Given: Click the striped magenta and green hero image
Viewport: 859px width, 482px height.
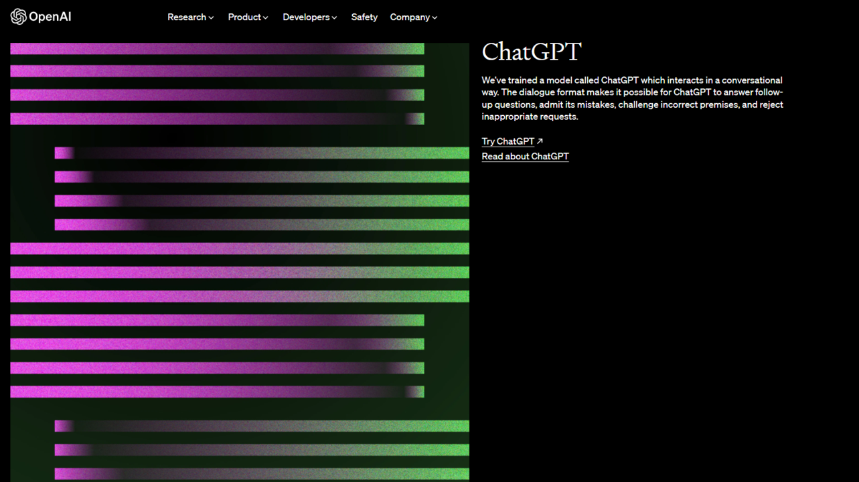Looking at the screenshot, I should (x=240, y=262).
